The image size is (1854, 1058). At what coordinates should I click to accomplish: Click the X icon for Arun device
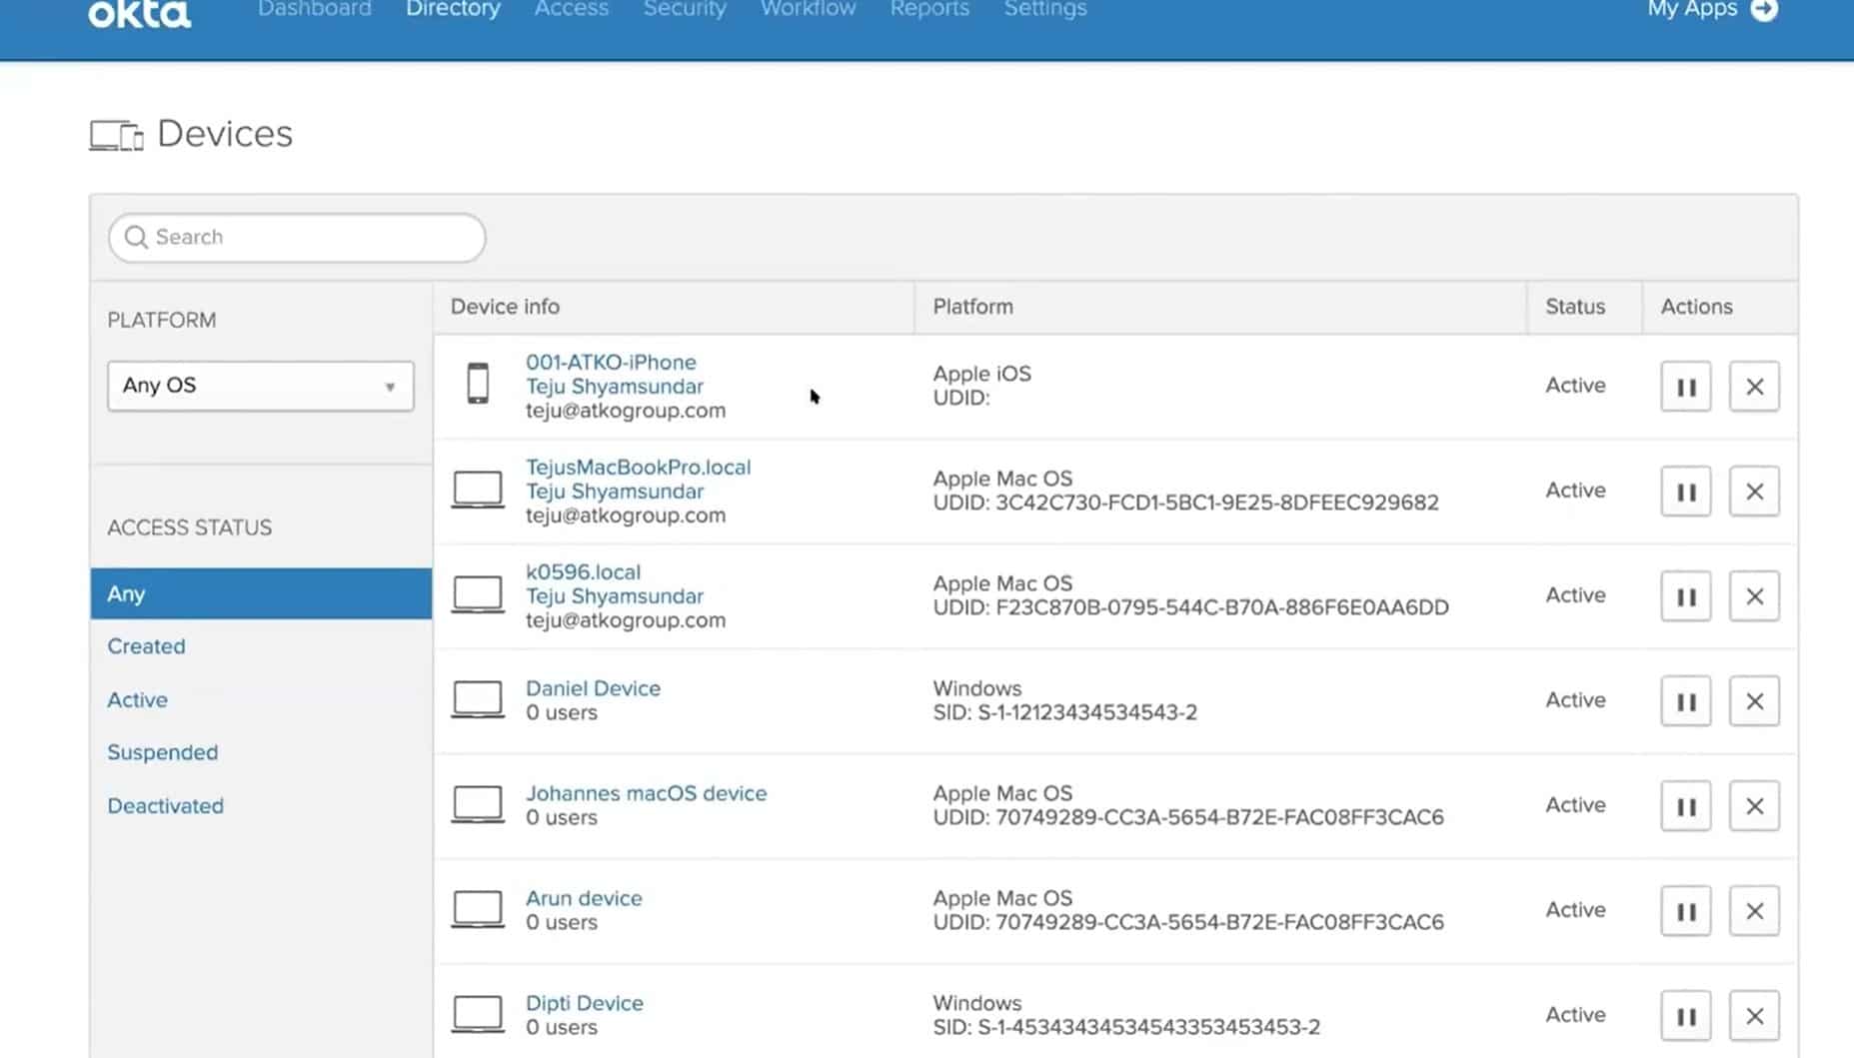click(x=1754, y=911)
